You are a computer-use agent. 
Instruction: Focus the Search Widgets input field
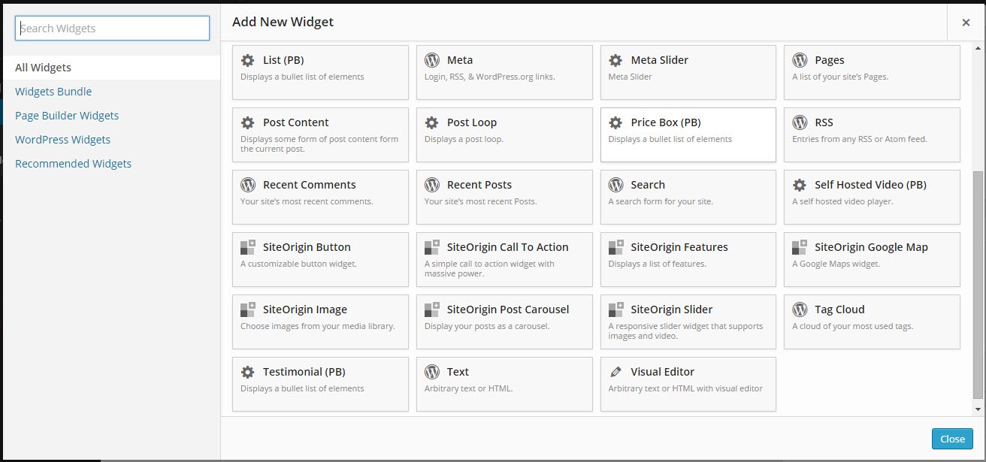[x=113, y=29]
